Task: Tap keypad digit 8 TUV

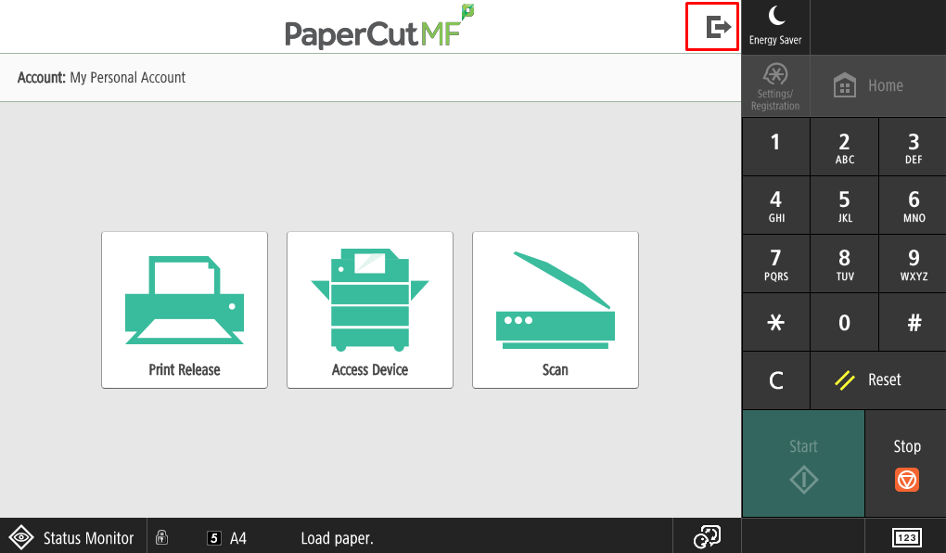Action: pos(845,264)
